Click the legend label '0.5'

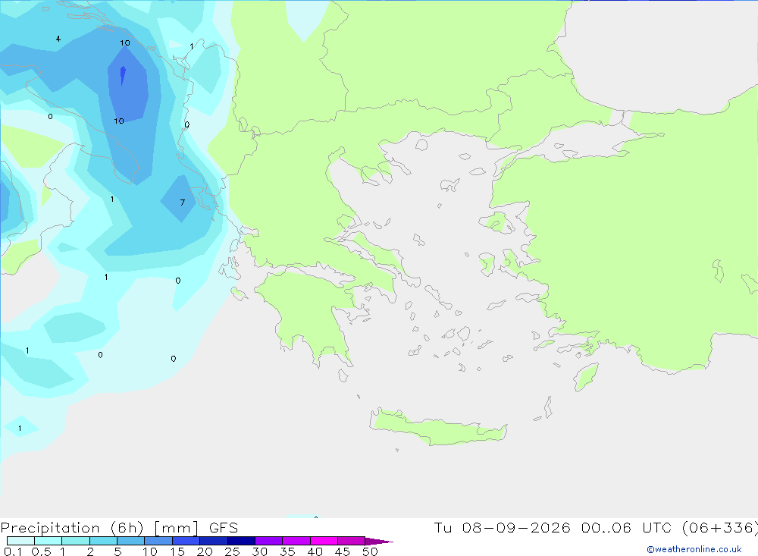41,551
